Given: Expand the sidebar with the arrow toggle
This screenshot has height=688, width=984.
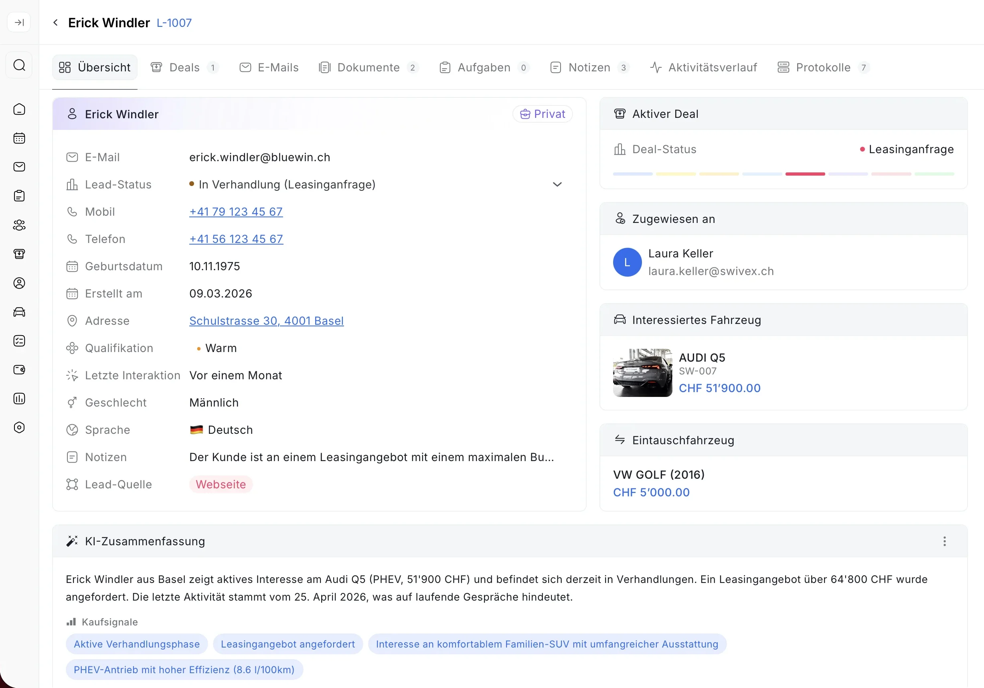Looking at the screenshot, I should click(x=19, y=22).
